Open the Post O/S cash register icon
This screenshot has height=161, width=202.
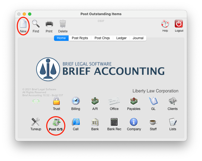pos(56,122)
